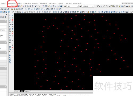Click the Save disk icon
The image size is (133, 96).
point(18,6)
